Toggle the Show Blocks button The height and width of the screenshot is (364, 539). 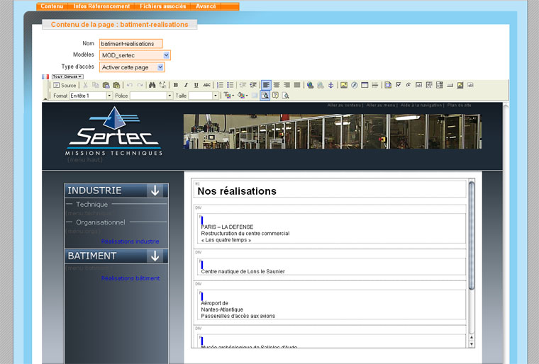[x=265, y=96]
